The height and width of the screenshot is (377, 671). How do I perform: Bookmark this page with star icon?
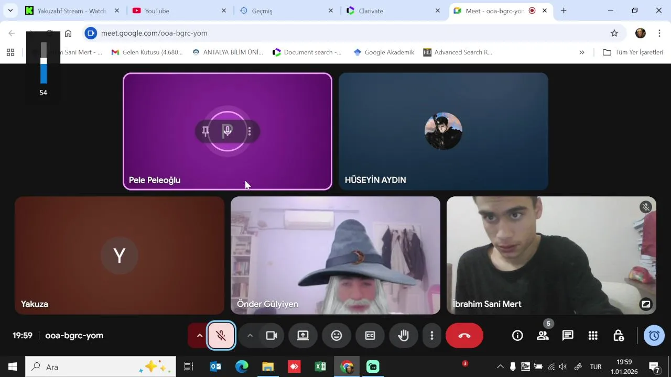point(614,33)
